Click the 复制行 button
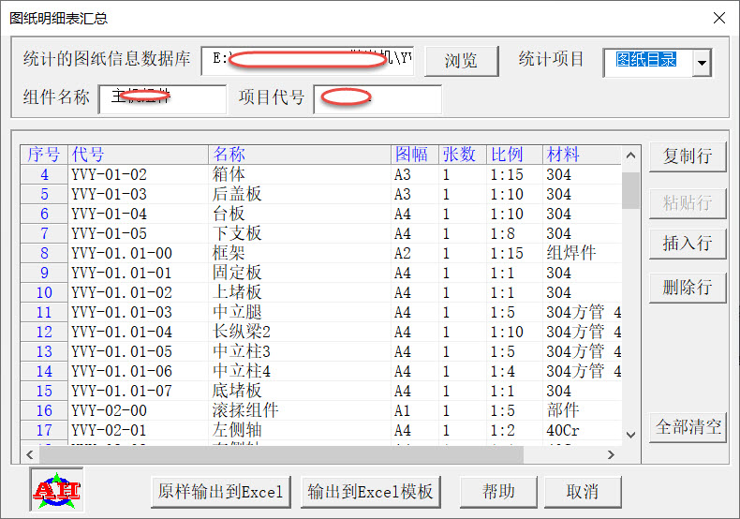This screenshot has width=740, height=519. 688,156
